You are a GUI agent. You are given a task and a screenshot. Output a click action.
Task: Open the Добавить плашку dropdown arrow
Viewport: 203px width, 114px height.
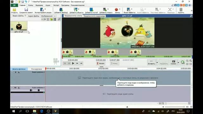click(108, 9)
